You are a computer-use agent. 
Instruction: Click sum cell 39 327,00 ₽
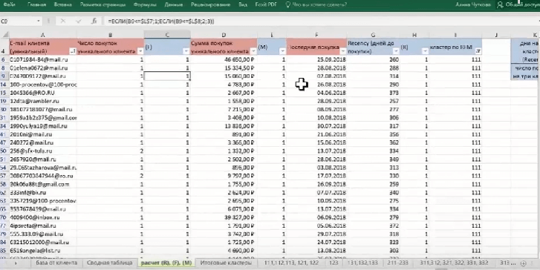click(224, 218)
